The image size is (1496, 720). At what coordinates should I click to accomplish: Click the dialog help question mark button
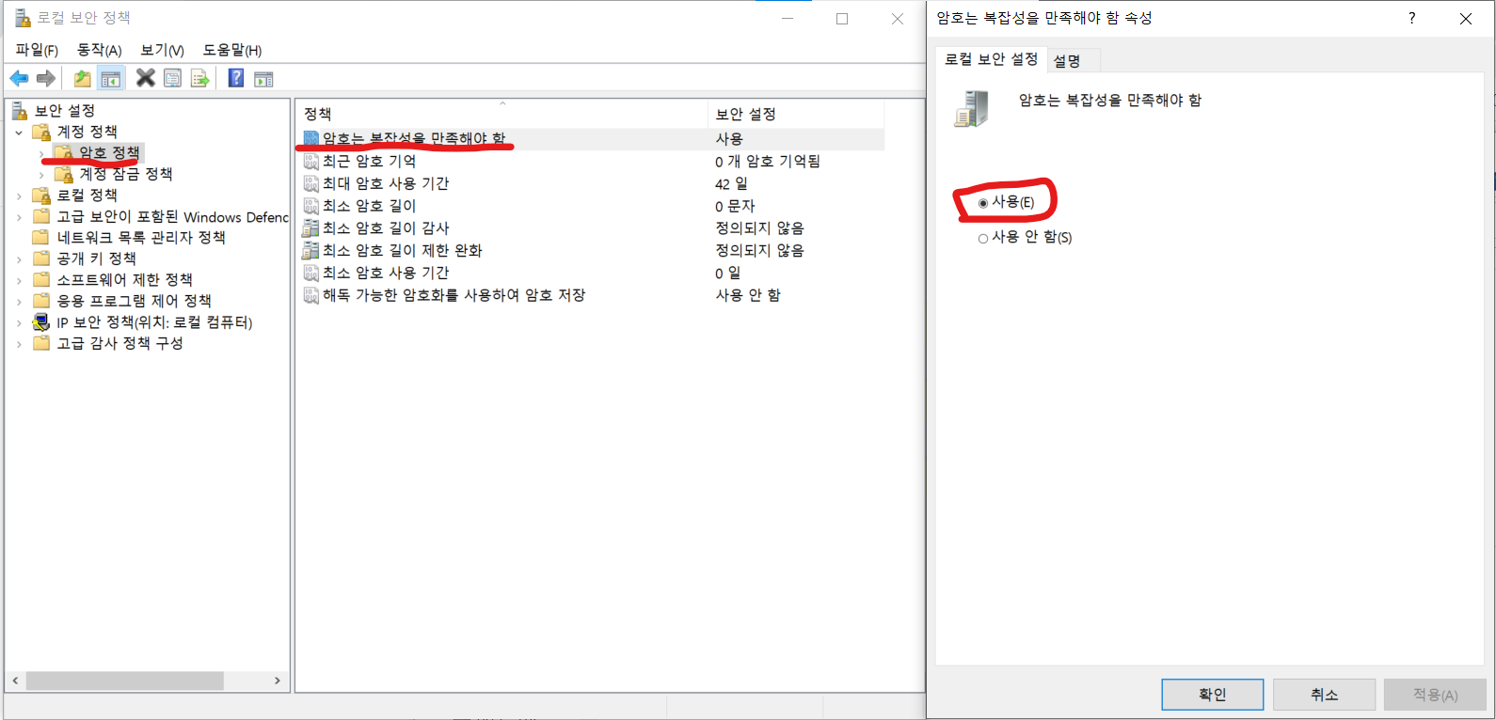click(1411, 18)
